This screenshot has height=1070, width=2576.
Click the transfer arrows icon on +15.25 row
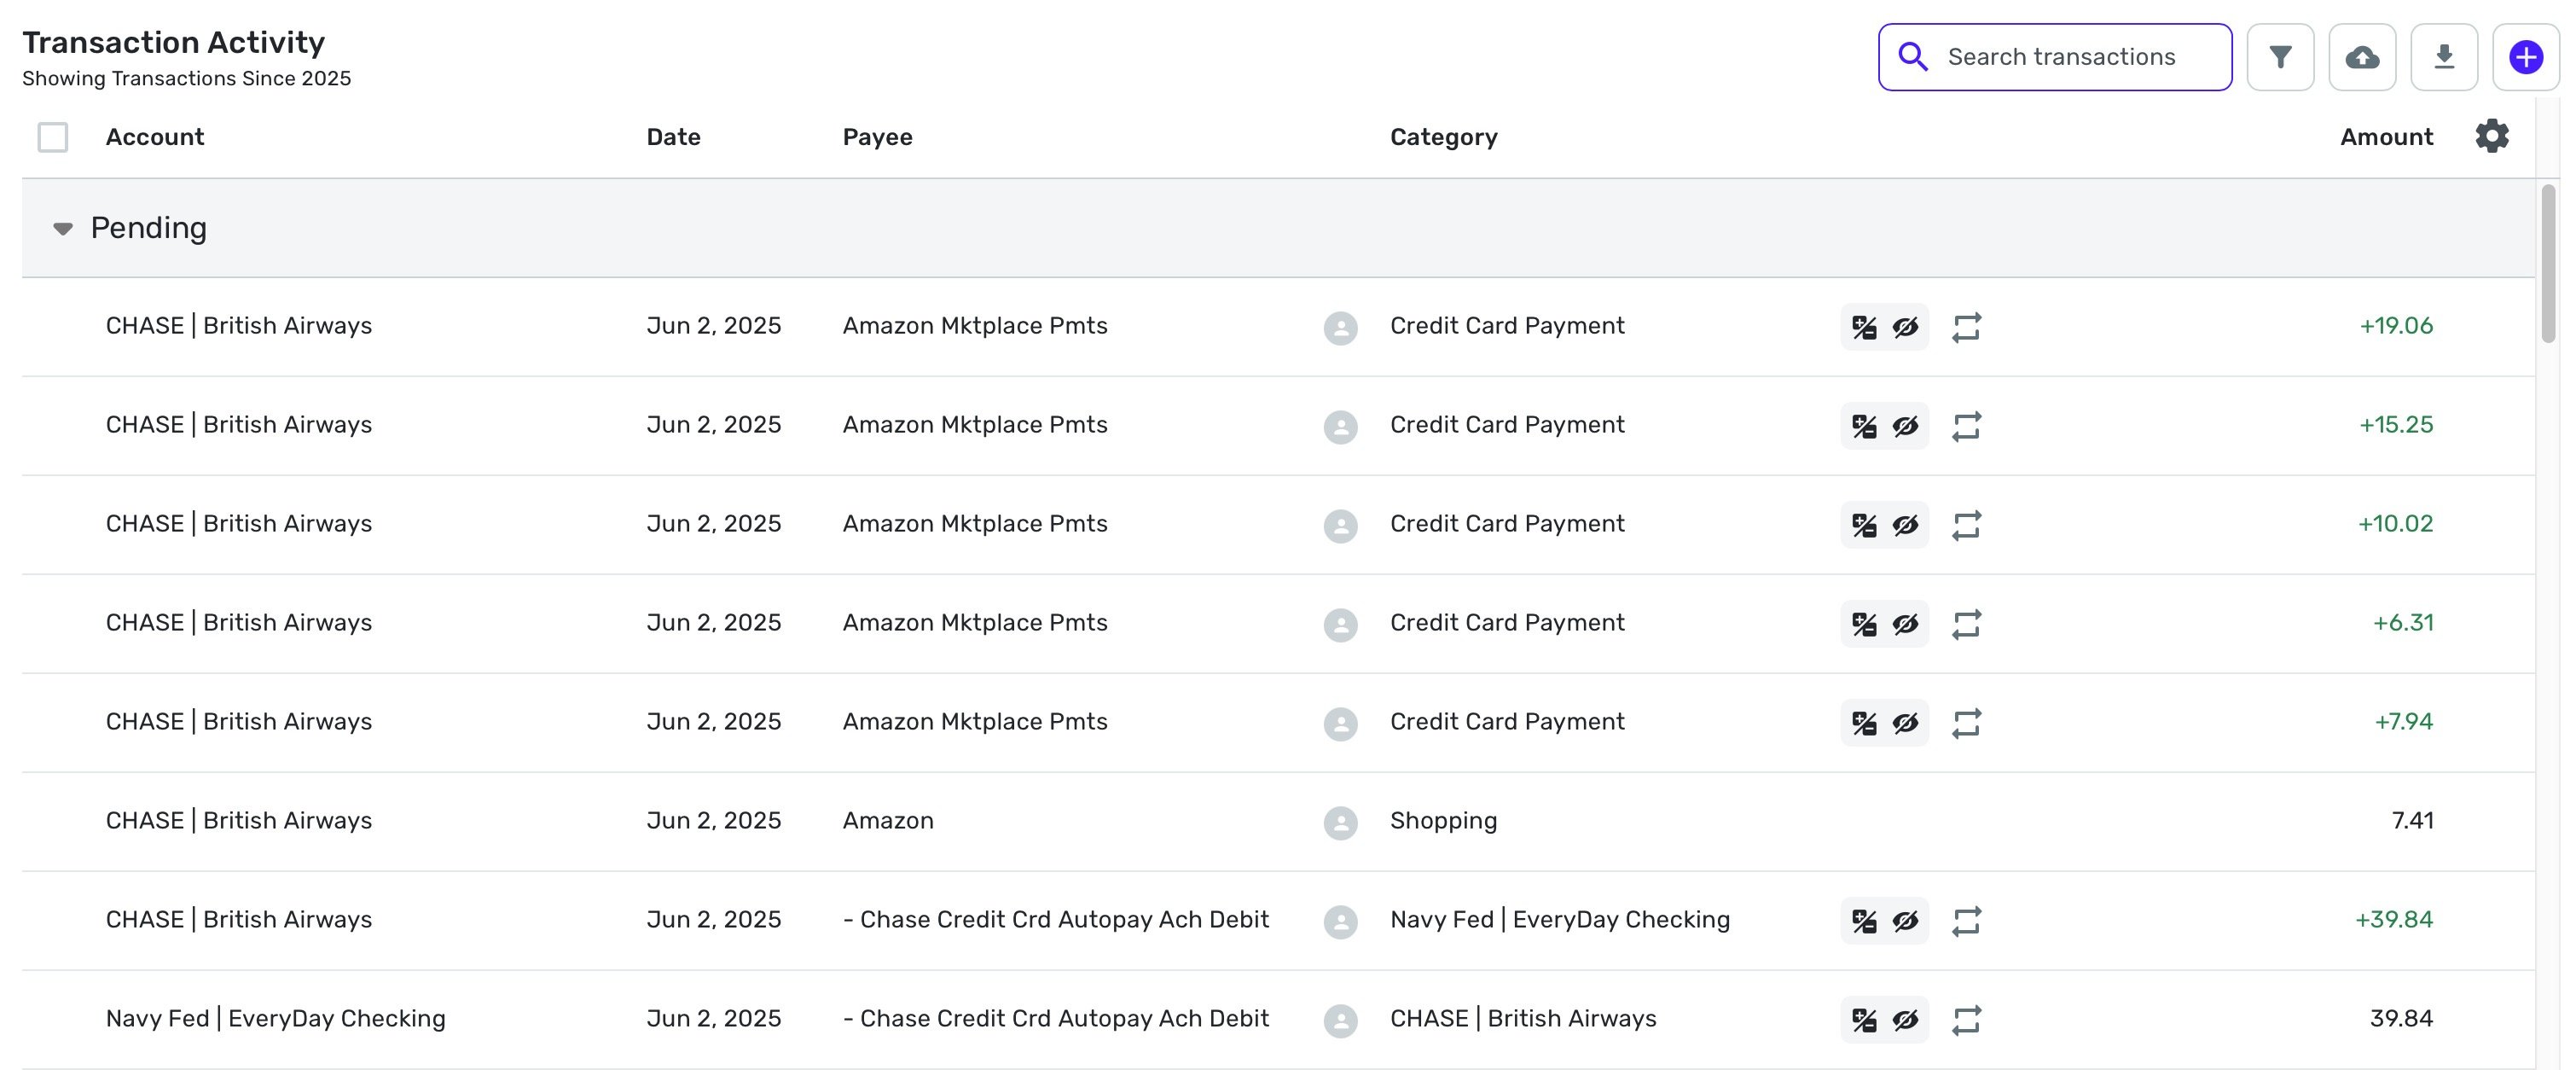1966,426
